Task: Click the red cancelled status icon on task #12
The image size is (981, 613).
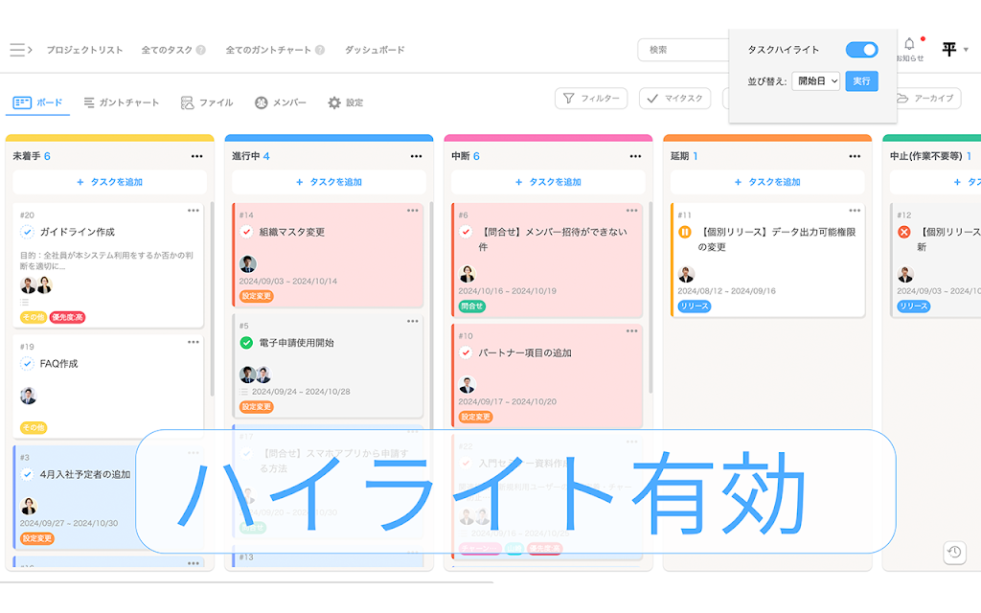Action: (x=904, y=232)
